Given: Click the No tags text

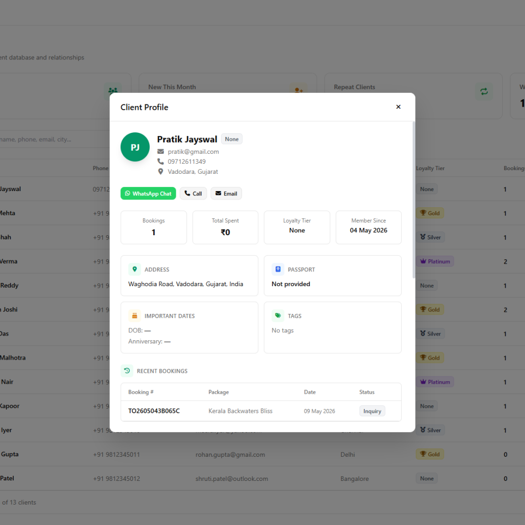Looking at the screenshot, I should pos(282,330).
